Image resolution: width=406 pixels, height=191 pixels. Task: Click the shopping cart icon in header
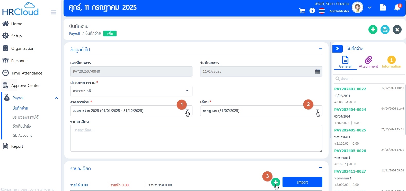[302, 11]
